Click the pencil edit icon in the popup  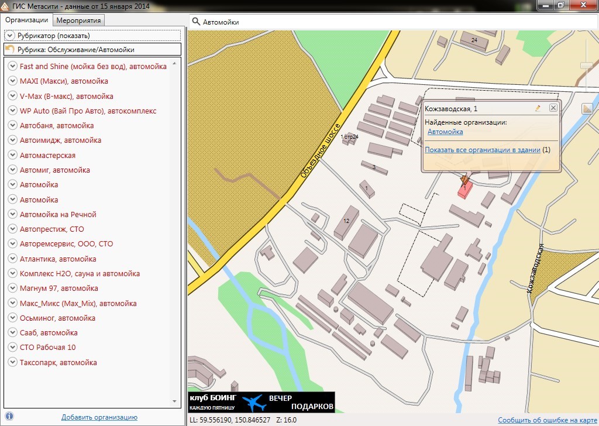click(x=538, y=108)
